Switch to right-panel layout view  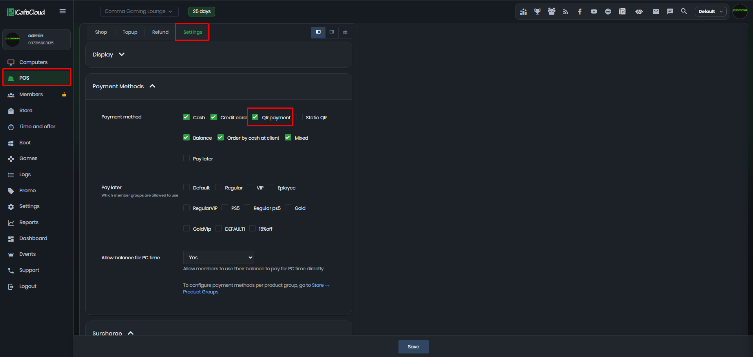point(332,32)
